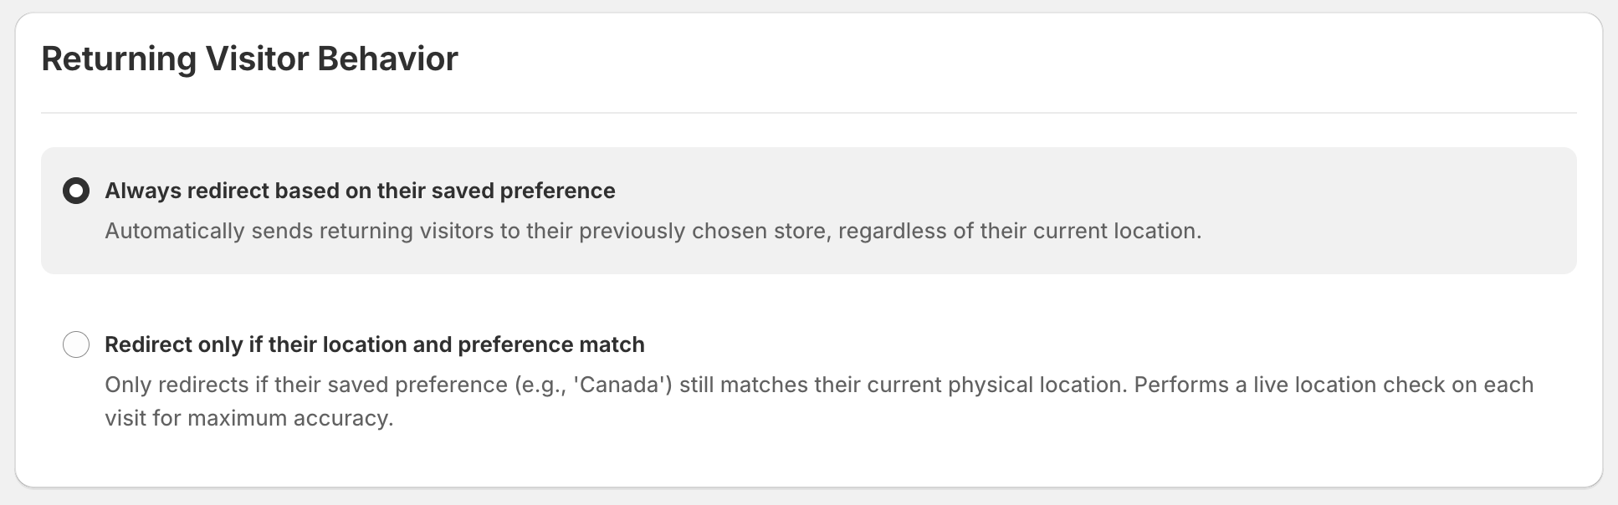Select the "Always redirect based on their saved preference" radio button

pyautogui.click(x=76, y=191)
